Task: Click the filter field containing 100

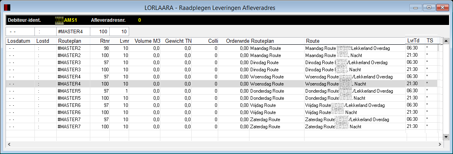Action: pos(100,32)
